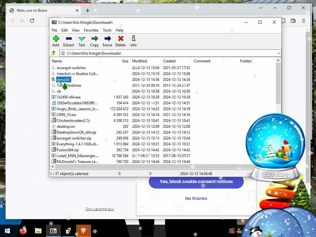Viewport: 316px width, 237px height.
Task: Sort by Size column header
Action: point(114,61)
